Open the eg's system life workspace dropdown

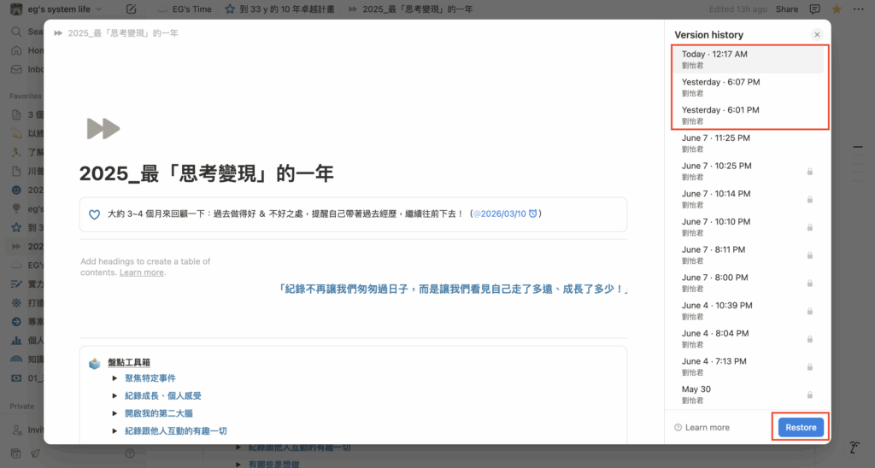point(62,9)
